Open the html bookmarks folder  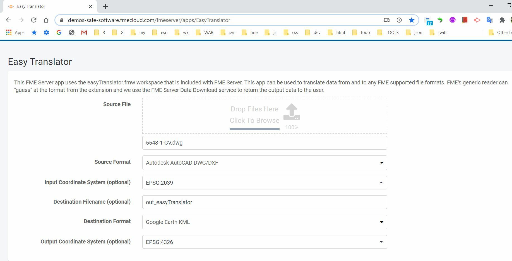(x=336, y=33)
